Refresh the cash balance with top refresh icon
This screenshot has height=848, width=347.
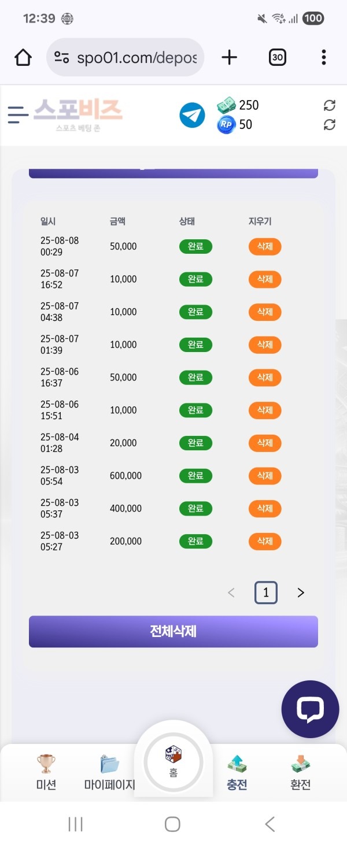pyautogui.click(x=330, y=106)
